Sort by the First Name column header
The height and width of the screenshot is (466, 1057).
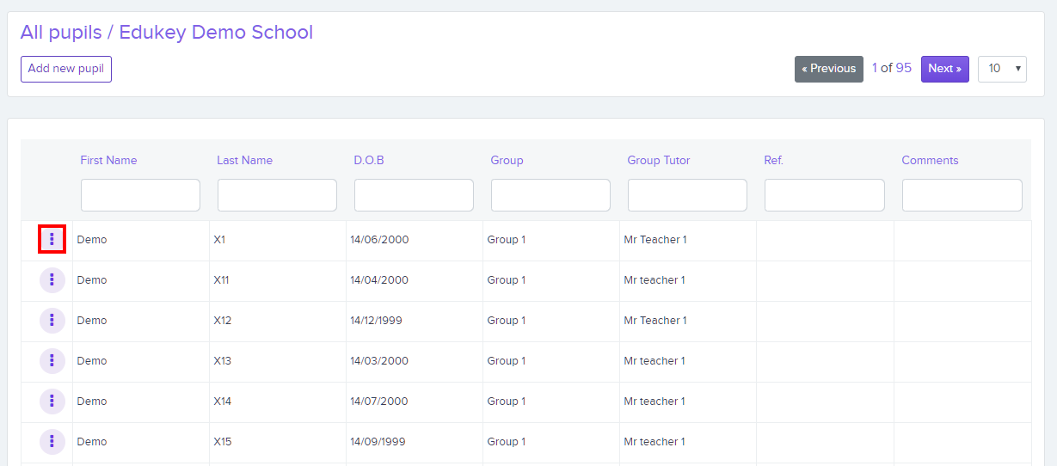pyautogui.click(x=108, y=160)
